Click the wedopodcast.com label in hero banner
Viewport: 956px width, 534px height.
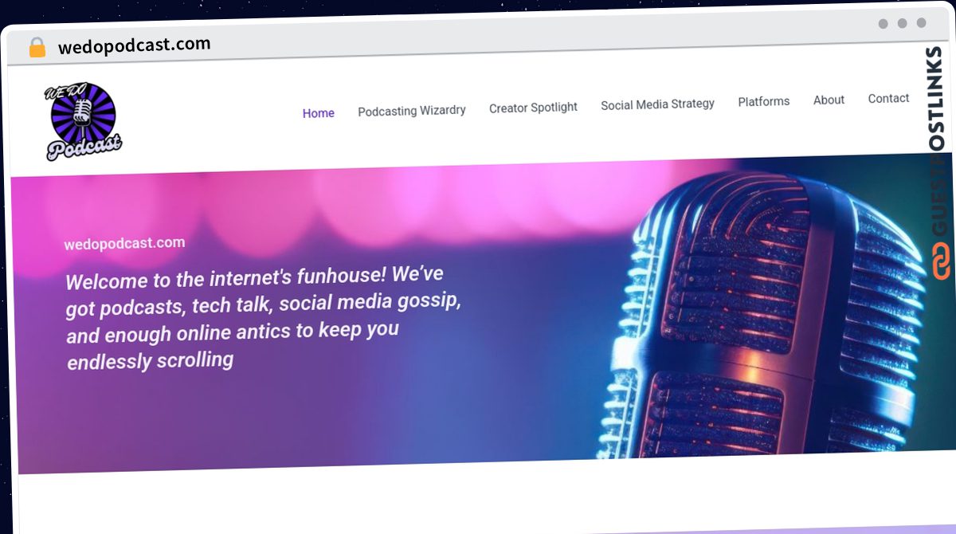pos(124,243)
